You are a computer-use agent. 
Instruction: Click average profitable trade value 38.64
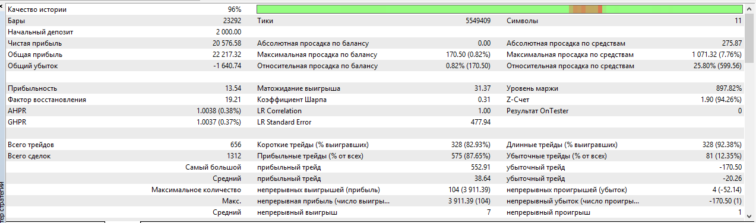[x=483, y=179]
